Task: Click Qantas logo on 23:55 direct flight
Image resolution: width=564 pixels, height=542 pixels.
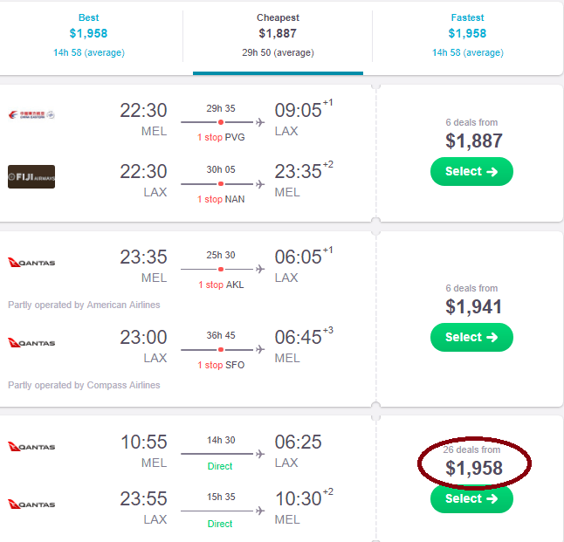Action: [31, 504]
